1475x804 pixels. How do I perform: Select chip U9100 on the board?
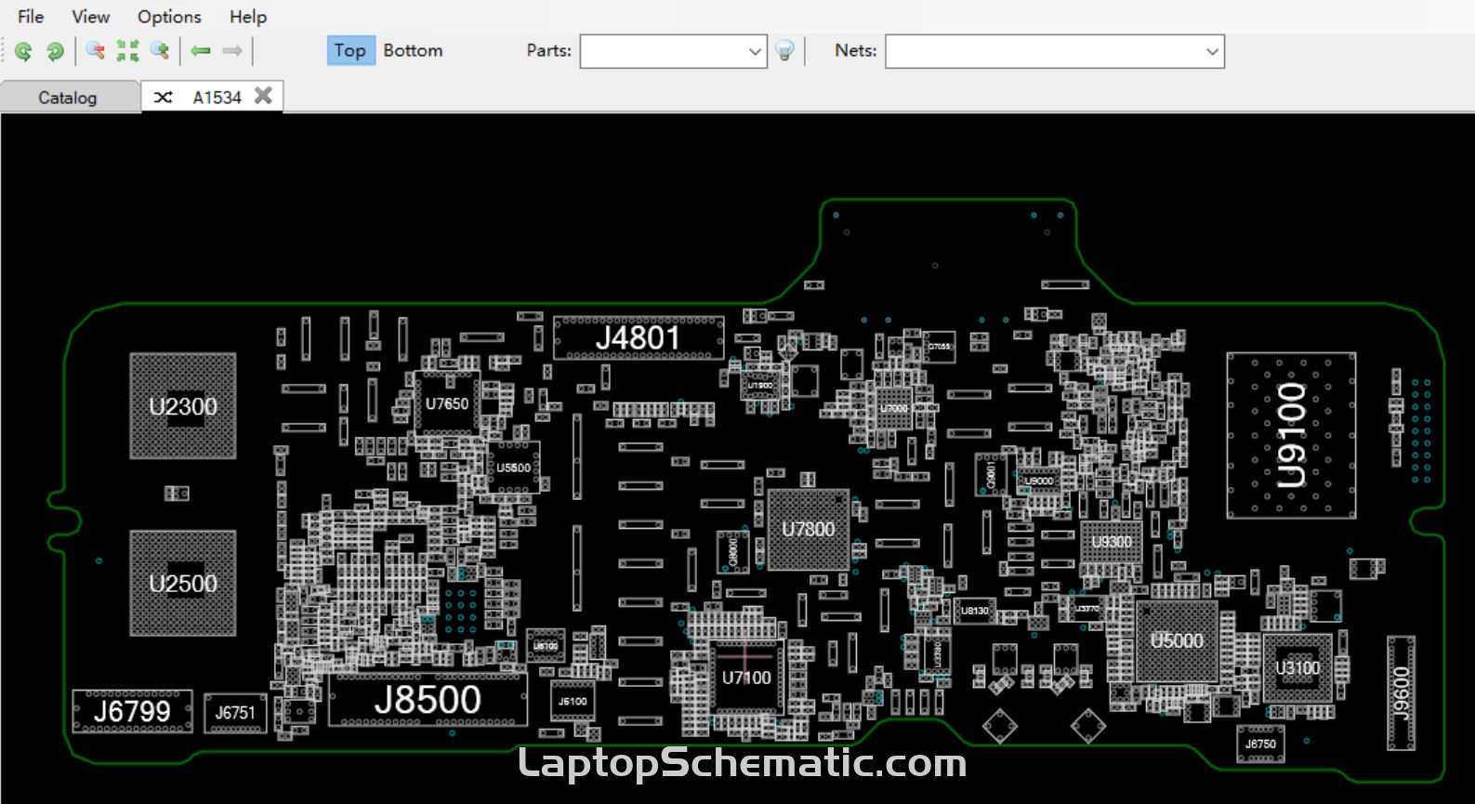[x=1291, y=435]
